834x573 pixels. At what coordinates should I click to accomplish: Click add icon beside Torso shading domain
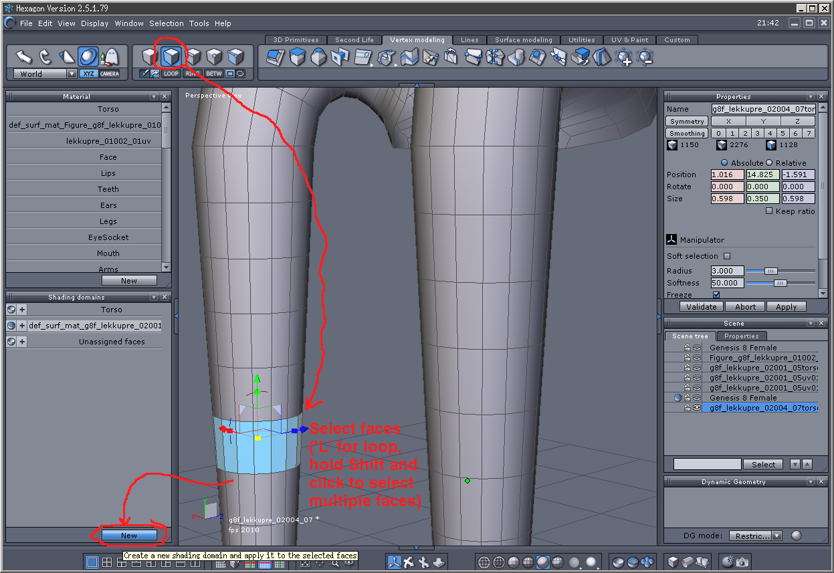pos(22,310)
